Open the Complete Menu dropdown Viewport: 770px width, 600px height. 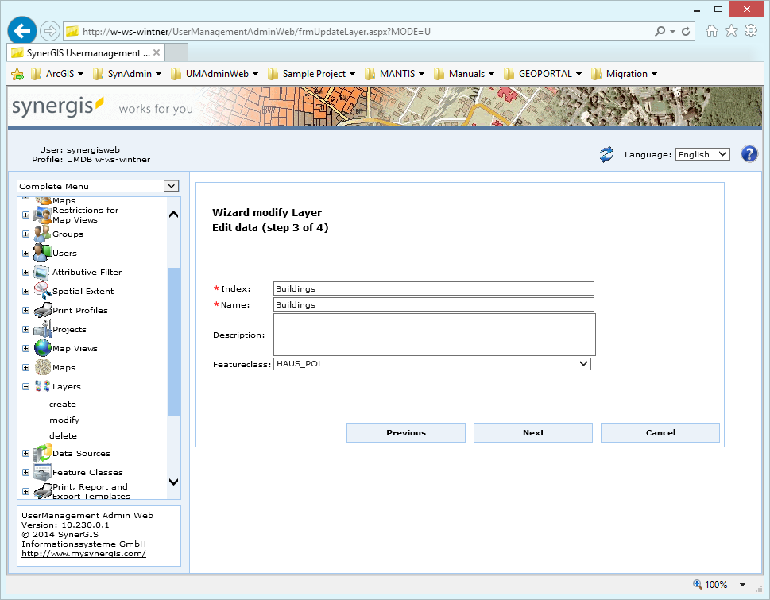click(x=98, y=186)
